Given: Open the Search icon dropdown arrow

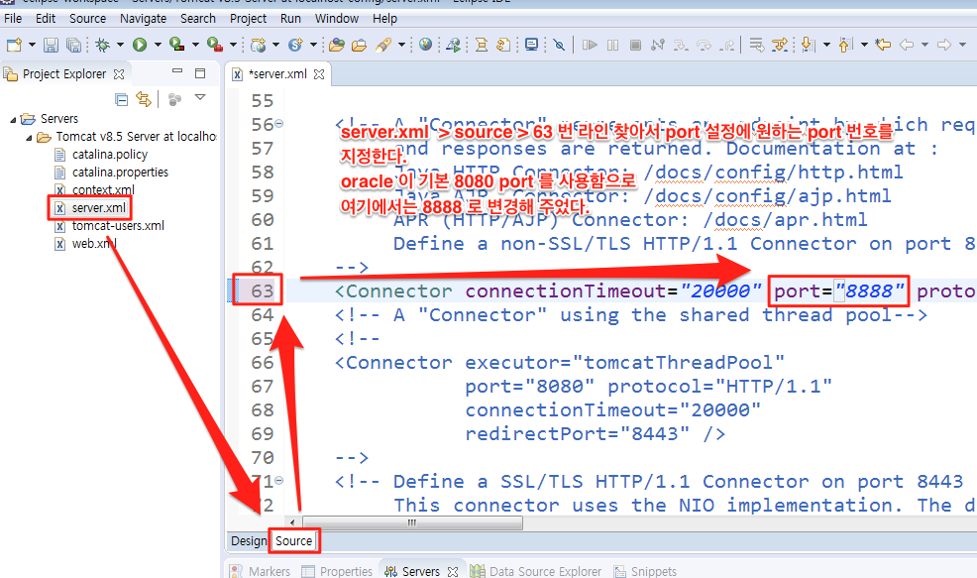Looking at the screenshot, I should point(401,45).
